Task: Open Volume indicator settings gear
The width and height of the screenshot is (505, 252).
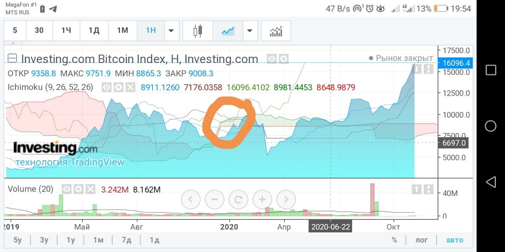Action: 79,189
